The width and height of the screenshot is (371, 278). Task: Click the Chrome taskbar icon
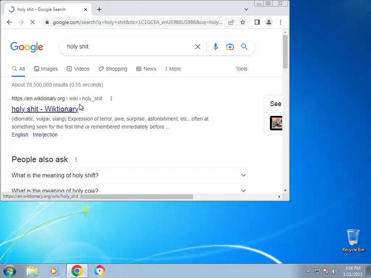point(77,271)
